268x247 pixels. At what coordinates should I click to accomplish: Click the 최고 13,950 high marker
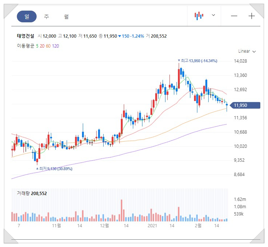coord(197,60)
